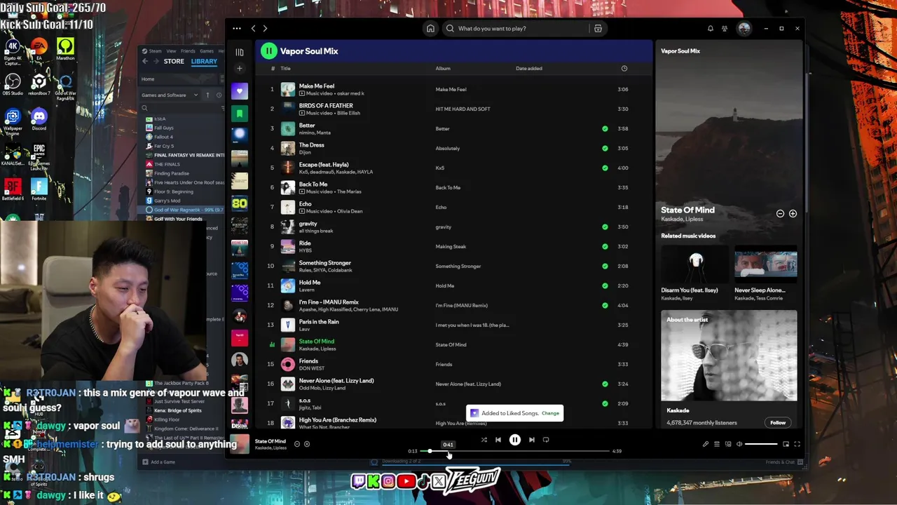Open Liked Songs in the sidebar
Screen dimensions: 897x505
click(240, 91)
